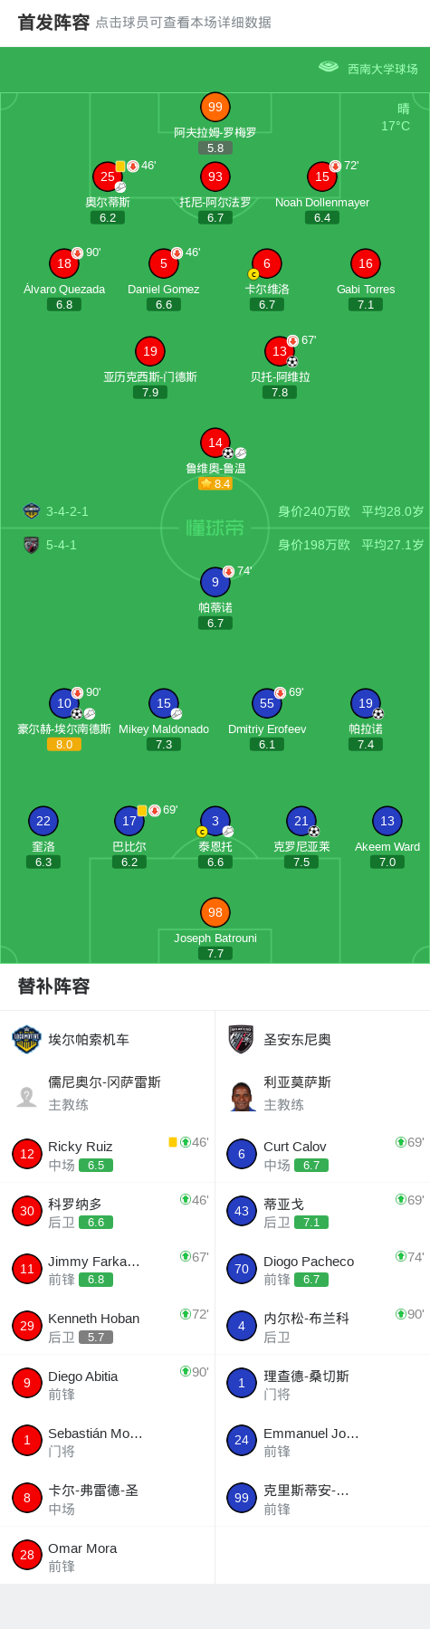This screenshot has height=1629, width=430.
Task: Open blue number 10 豪尔赫 player icon
Action: (x=63, y=703)
